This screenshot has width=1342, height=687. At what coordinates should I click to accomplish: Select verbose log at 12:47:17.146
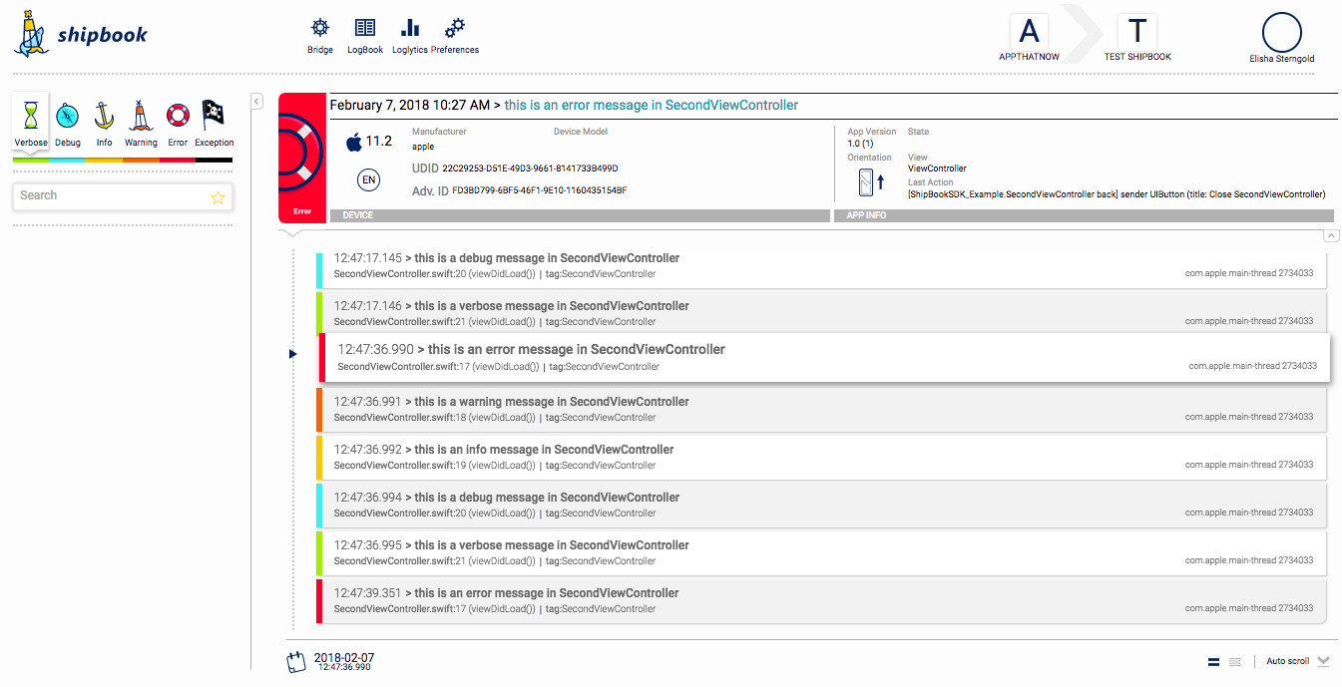[x=820, y=313]
